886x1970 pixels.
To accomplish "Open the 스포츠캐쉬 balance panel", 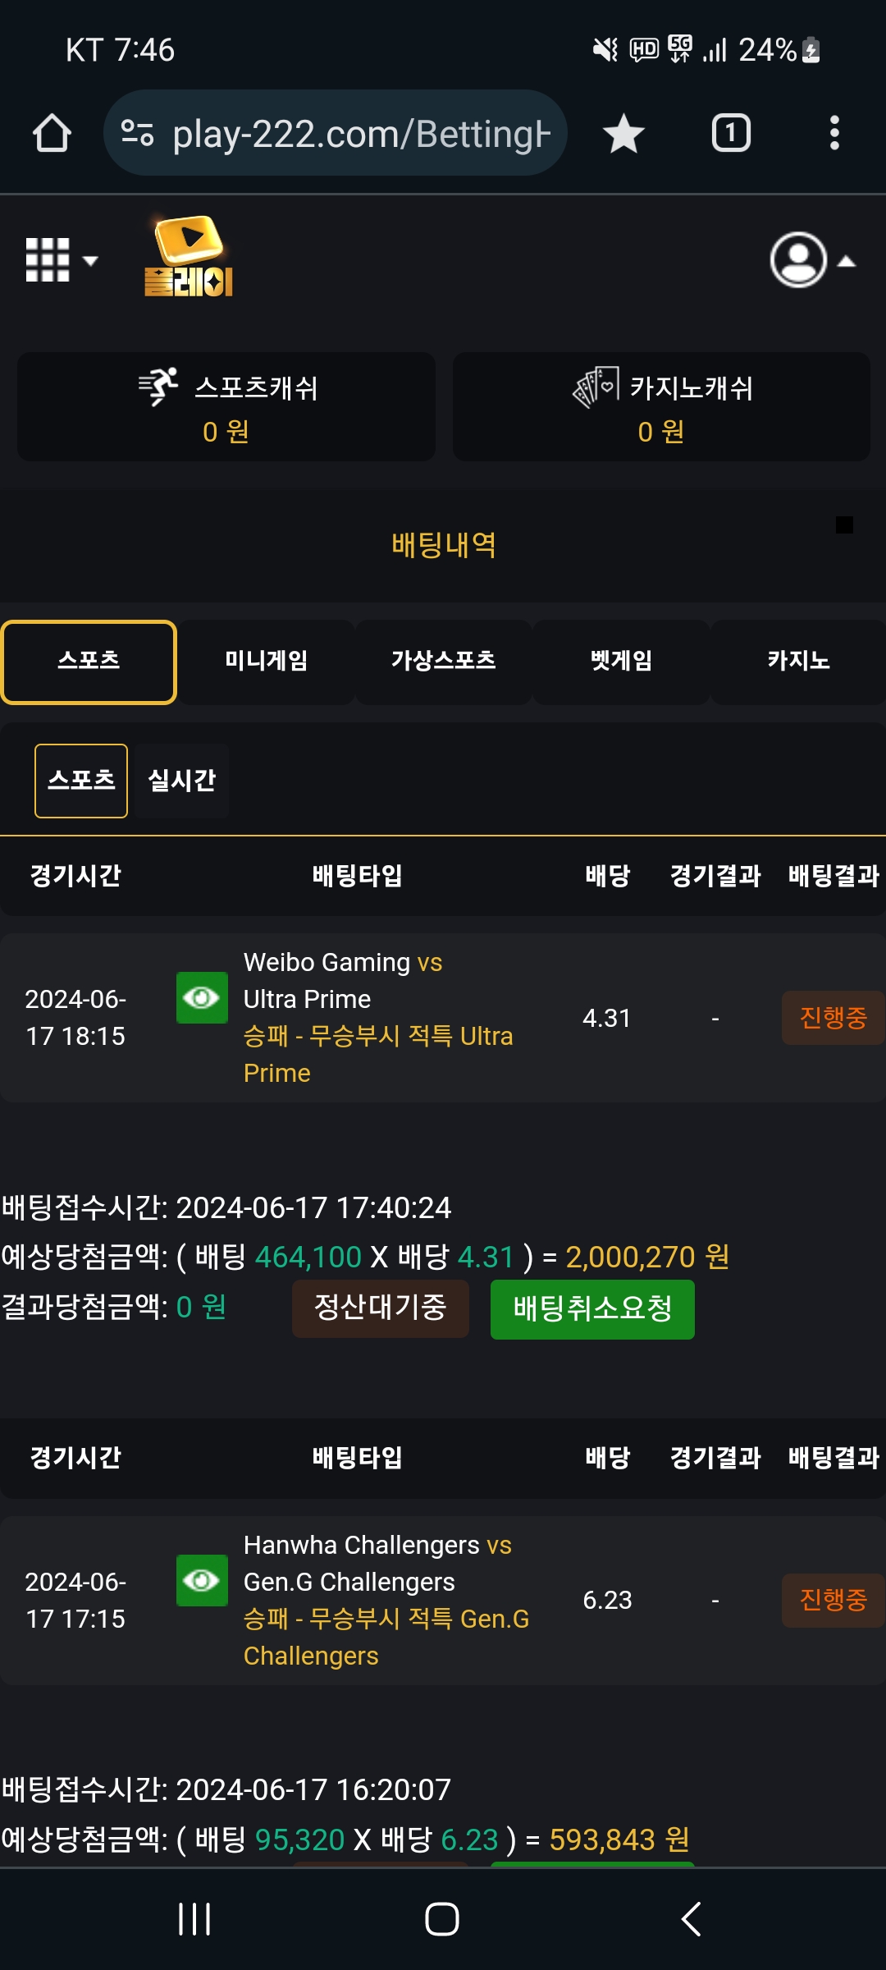I will pos(226,407).
